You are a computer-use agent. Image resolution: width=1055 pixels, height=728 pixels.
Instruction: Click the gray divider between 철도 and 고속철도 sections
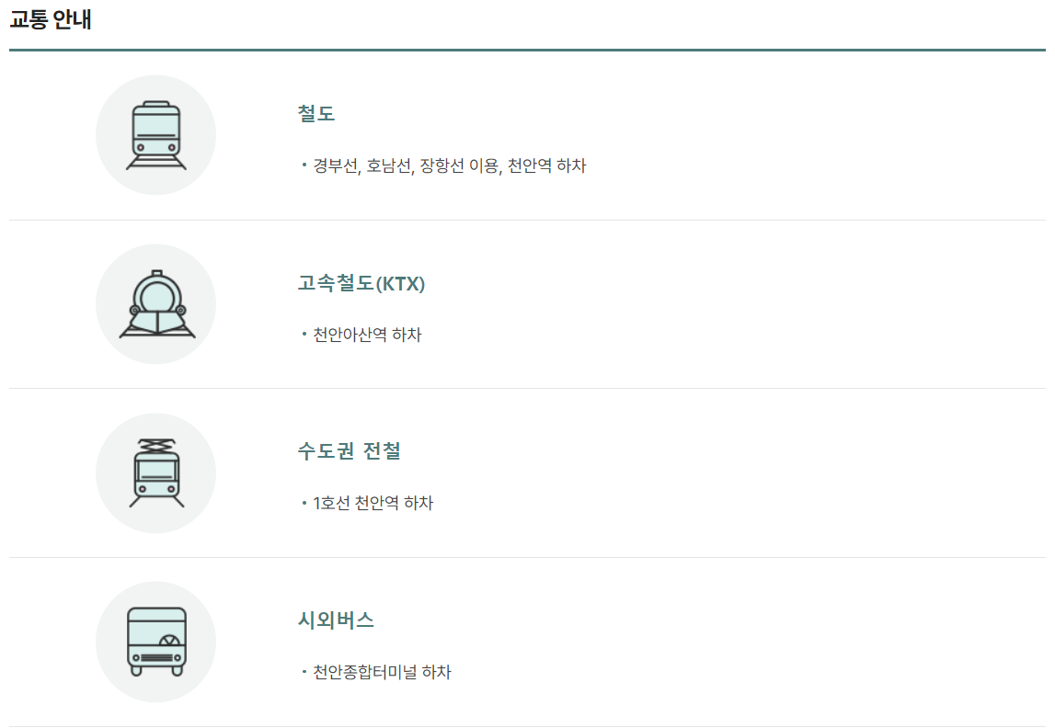coord(528,220)
